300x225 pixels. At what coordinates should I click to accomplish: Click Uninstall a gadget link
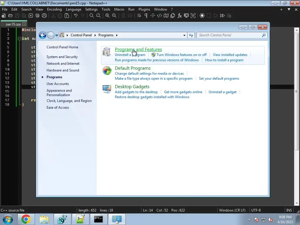pos(223,92)
